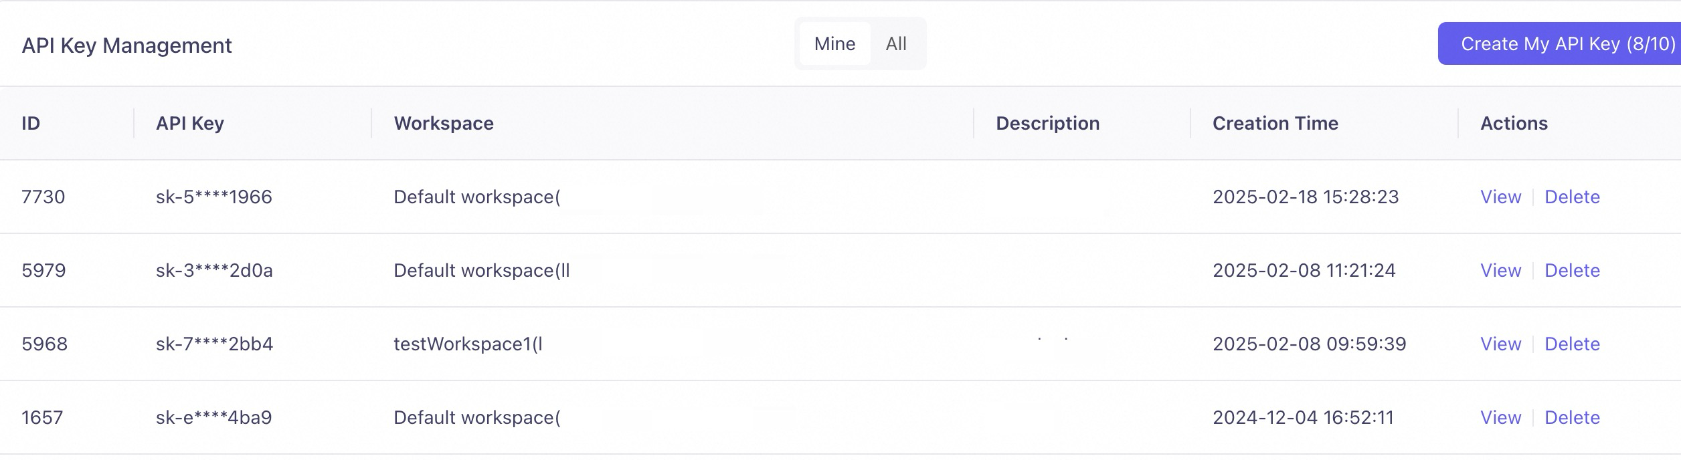Delete API key sk-e****4ba9

point(1572,418)
